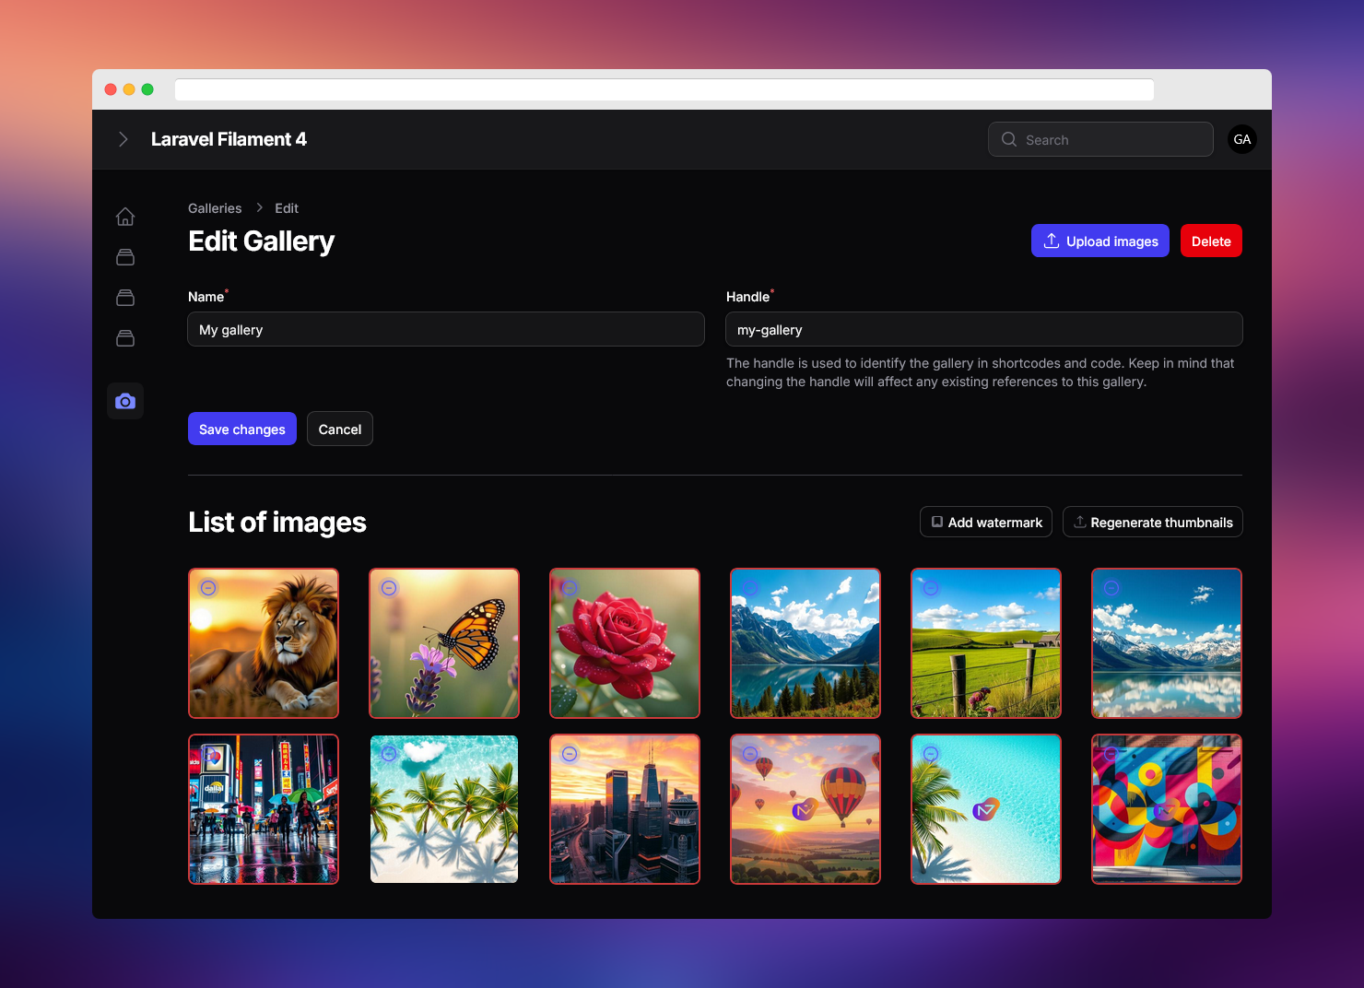Go to Galleries via the breadcrumb

pos(214,207)
